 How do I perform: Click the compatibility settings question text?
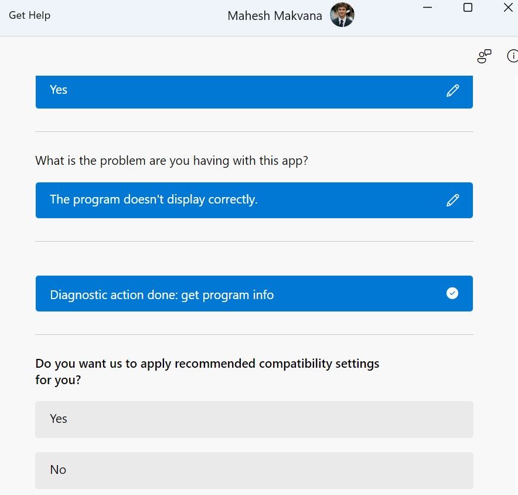click(x=207, y=371)
